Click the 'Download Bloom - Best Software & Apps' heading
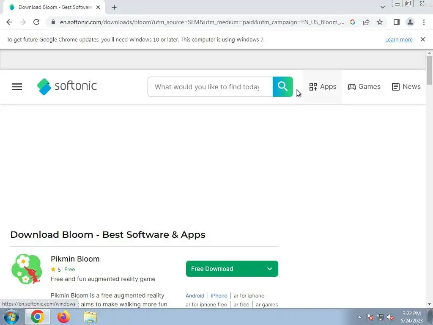 [x=108, y=234]
